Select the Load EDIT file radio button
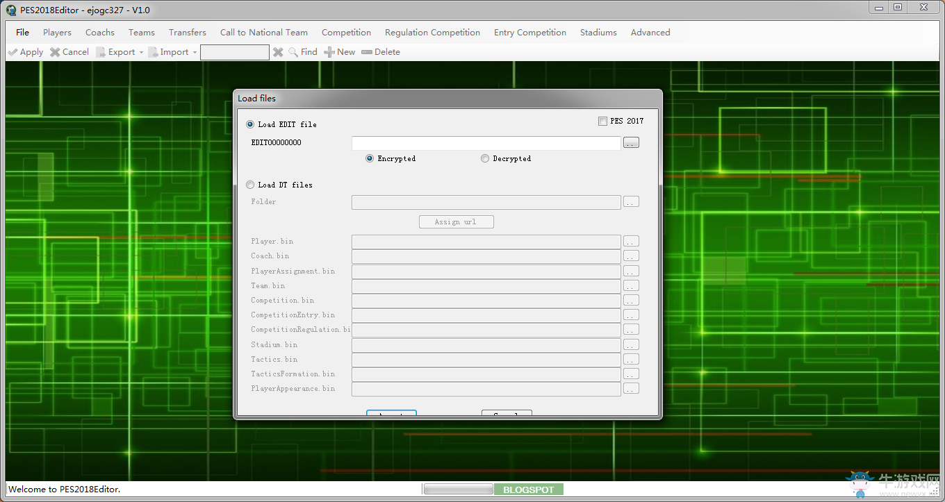The height and width of the screenshot is (502, 945). point(250,124)
